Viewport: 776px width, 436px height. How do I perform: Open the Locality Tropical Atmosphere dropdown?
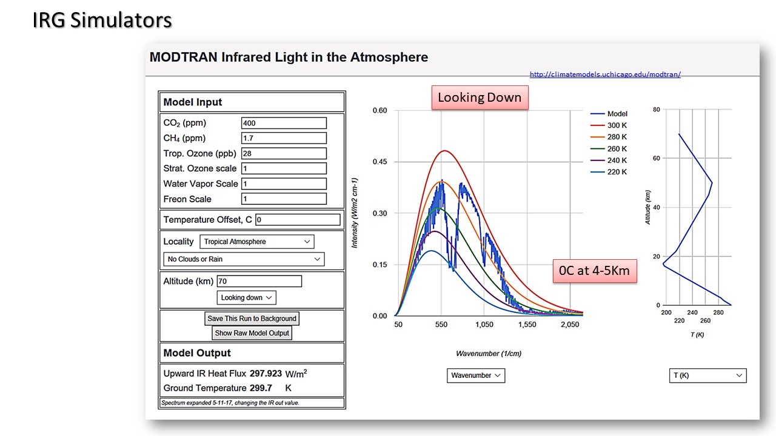click(256, 242)
